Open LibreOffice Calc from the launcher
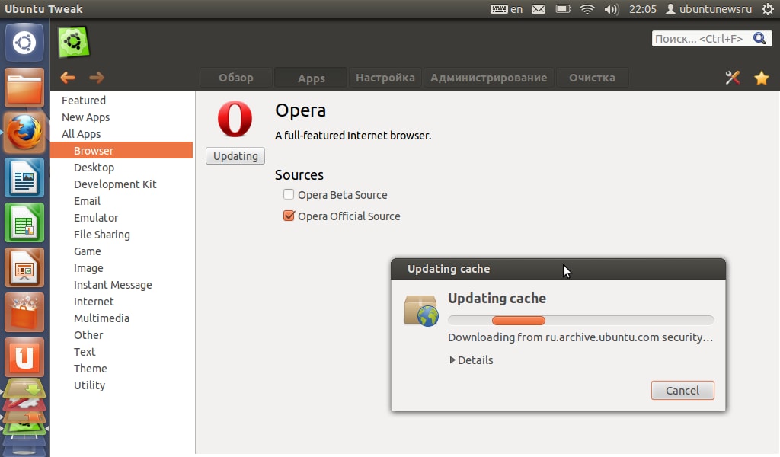The width and height of the screenshot is (780, 457). (x=24, y=222)
